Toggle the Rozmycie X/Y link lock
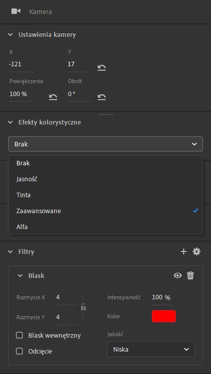The height and width of the screenshot is (374, 211). click(83, 307)
